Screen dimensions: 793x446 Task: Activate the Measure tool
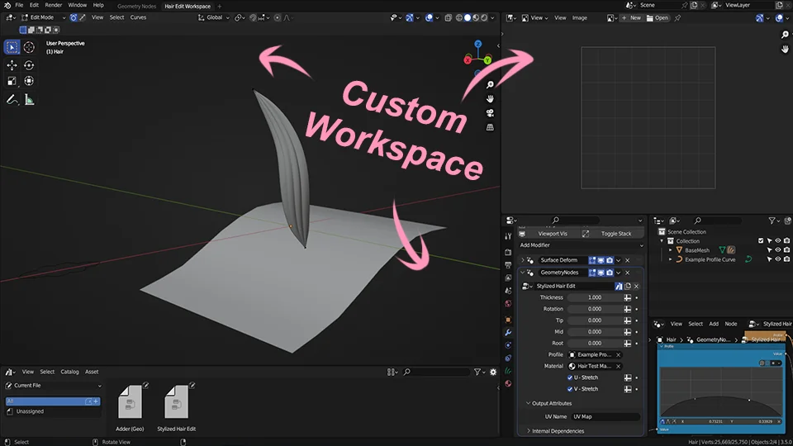[29, 99]
